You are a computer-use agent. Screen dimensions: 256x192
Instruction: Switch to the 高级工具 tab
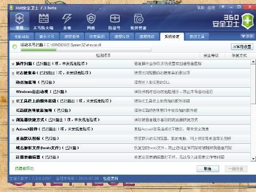197,37
